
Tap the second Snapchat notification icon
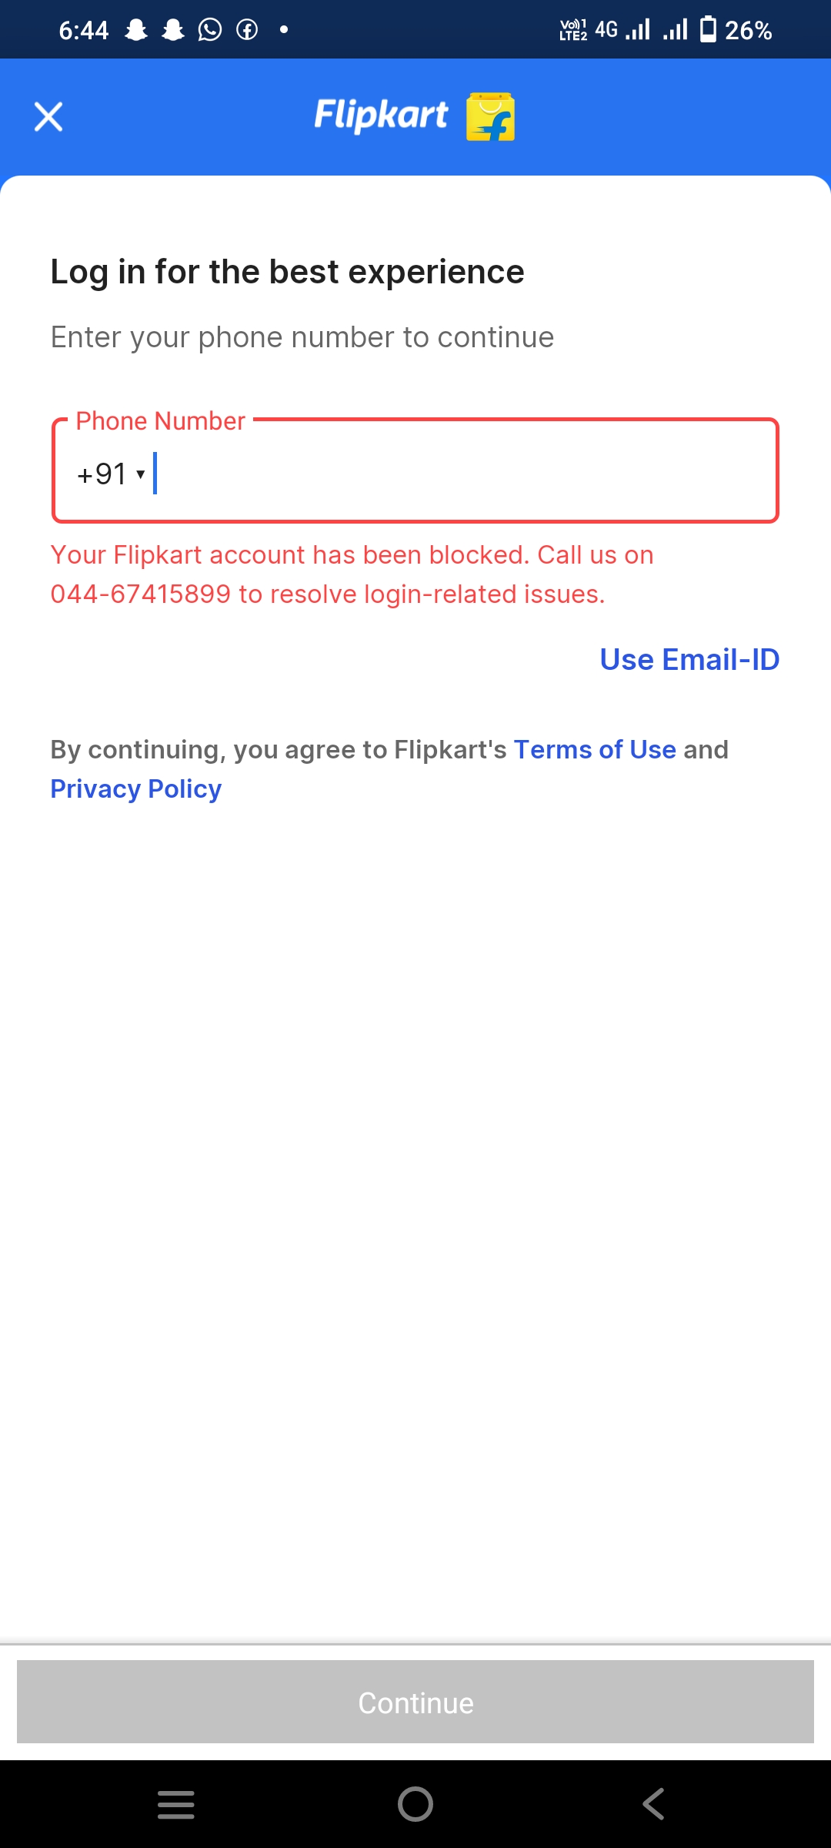pyautogui.click(x=173, y=30)
